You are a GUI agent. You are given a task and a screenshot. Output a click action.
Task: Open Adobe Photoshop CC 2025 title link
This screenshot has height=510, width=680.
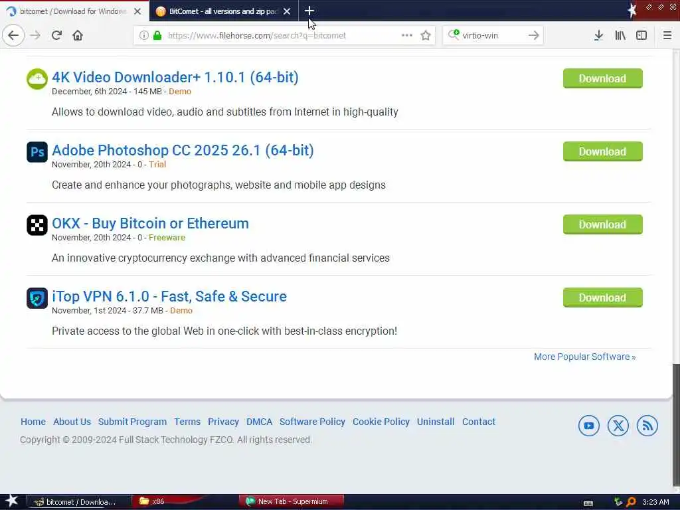tap(183, 150)
